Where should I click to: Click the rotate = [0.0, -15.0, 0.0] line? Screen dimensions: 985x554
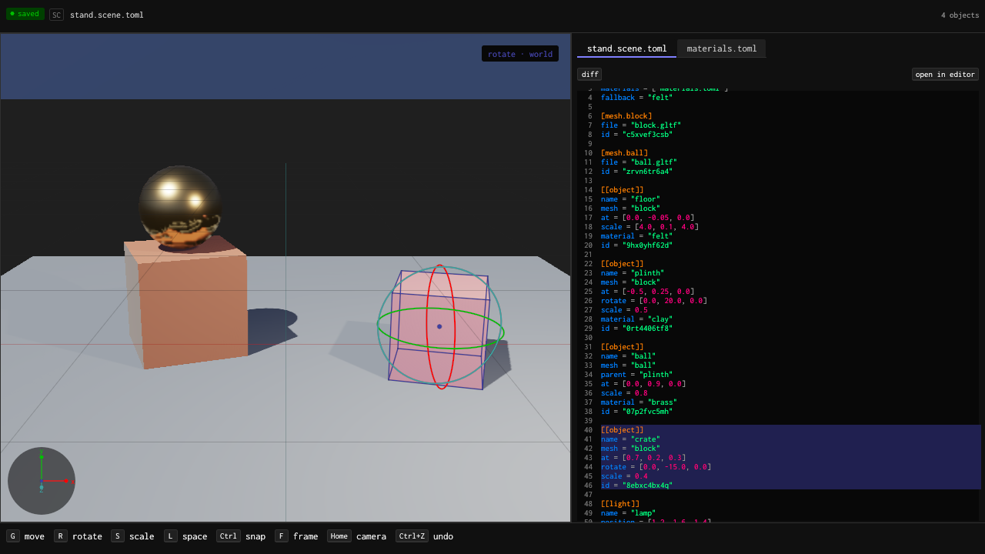pyautogui.click(x=656, y=467)
